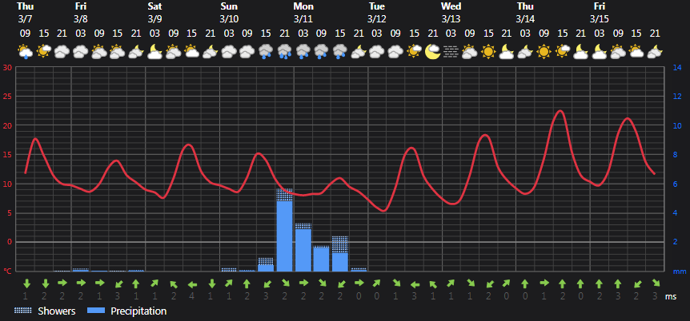690x321 pixels.
Task: Click the Thu 3/7 21:00 cloudy icon
Action: pos(62,52)
